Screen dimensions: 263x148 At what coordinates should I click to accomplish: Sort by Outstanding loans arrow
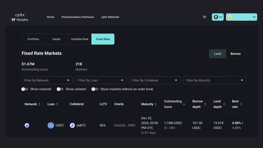pyautogui.click(x=184, y=104)
